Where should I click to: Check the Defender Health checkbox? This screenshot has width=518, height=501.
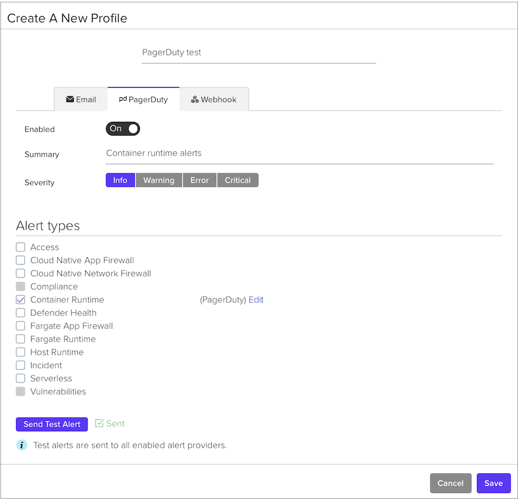pos(21,313)
